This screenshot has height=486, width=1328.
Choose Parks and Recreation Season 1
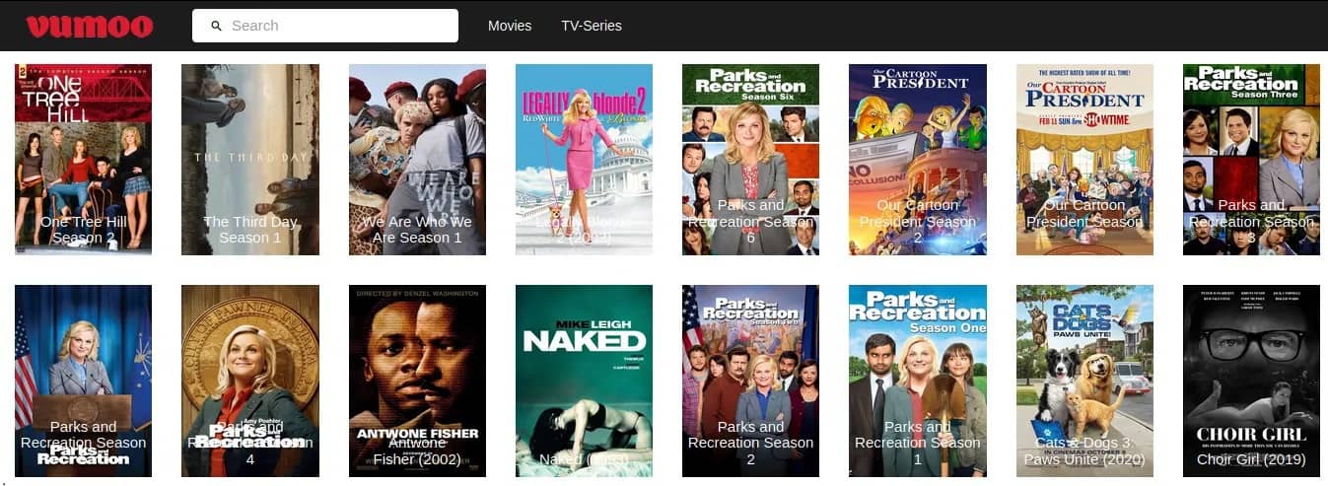(x=918, y=381)
